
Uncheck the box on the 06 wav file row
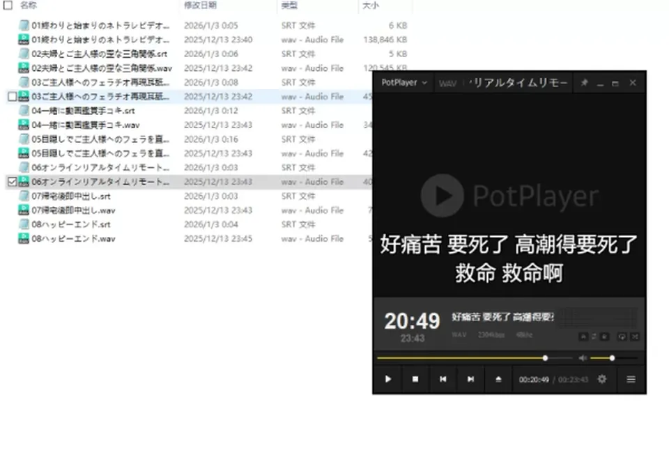(x=13, y=182)
